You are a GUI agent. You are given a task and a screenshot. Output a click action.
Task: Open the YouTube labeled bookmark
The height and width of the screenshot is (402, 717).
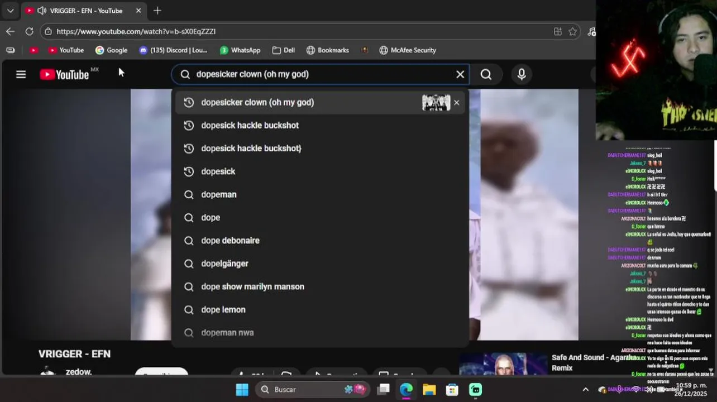[x=66, y=50]
